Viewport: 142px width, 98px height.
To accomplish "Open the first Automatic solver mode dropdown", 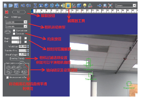I will pos(16,22).
